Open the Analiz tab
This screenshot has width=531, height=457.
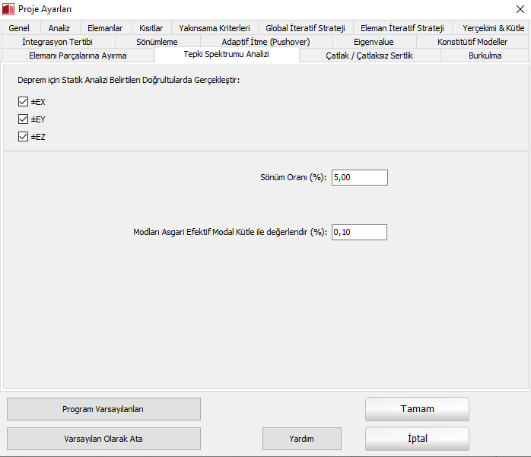pos(59,28)
